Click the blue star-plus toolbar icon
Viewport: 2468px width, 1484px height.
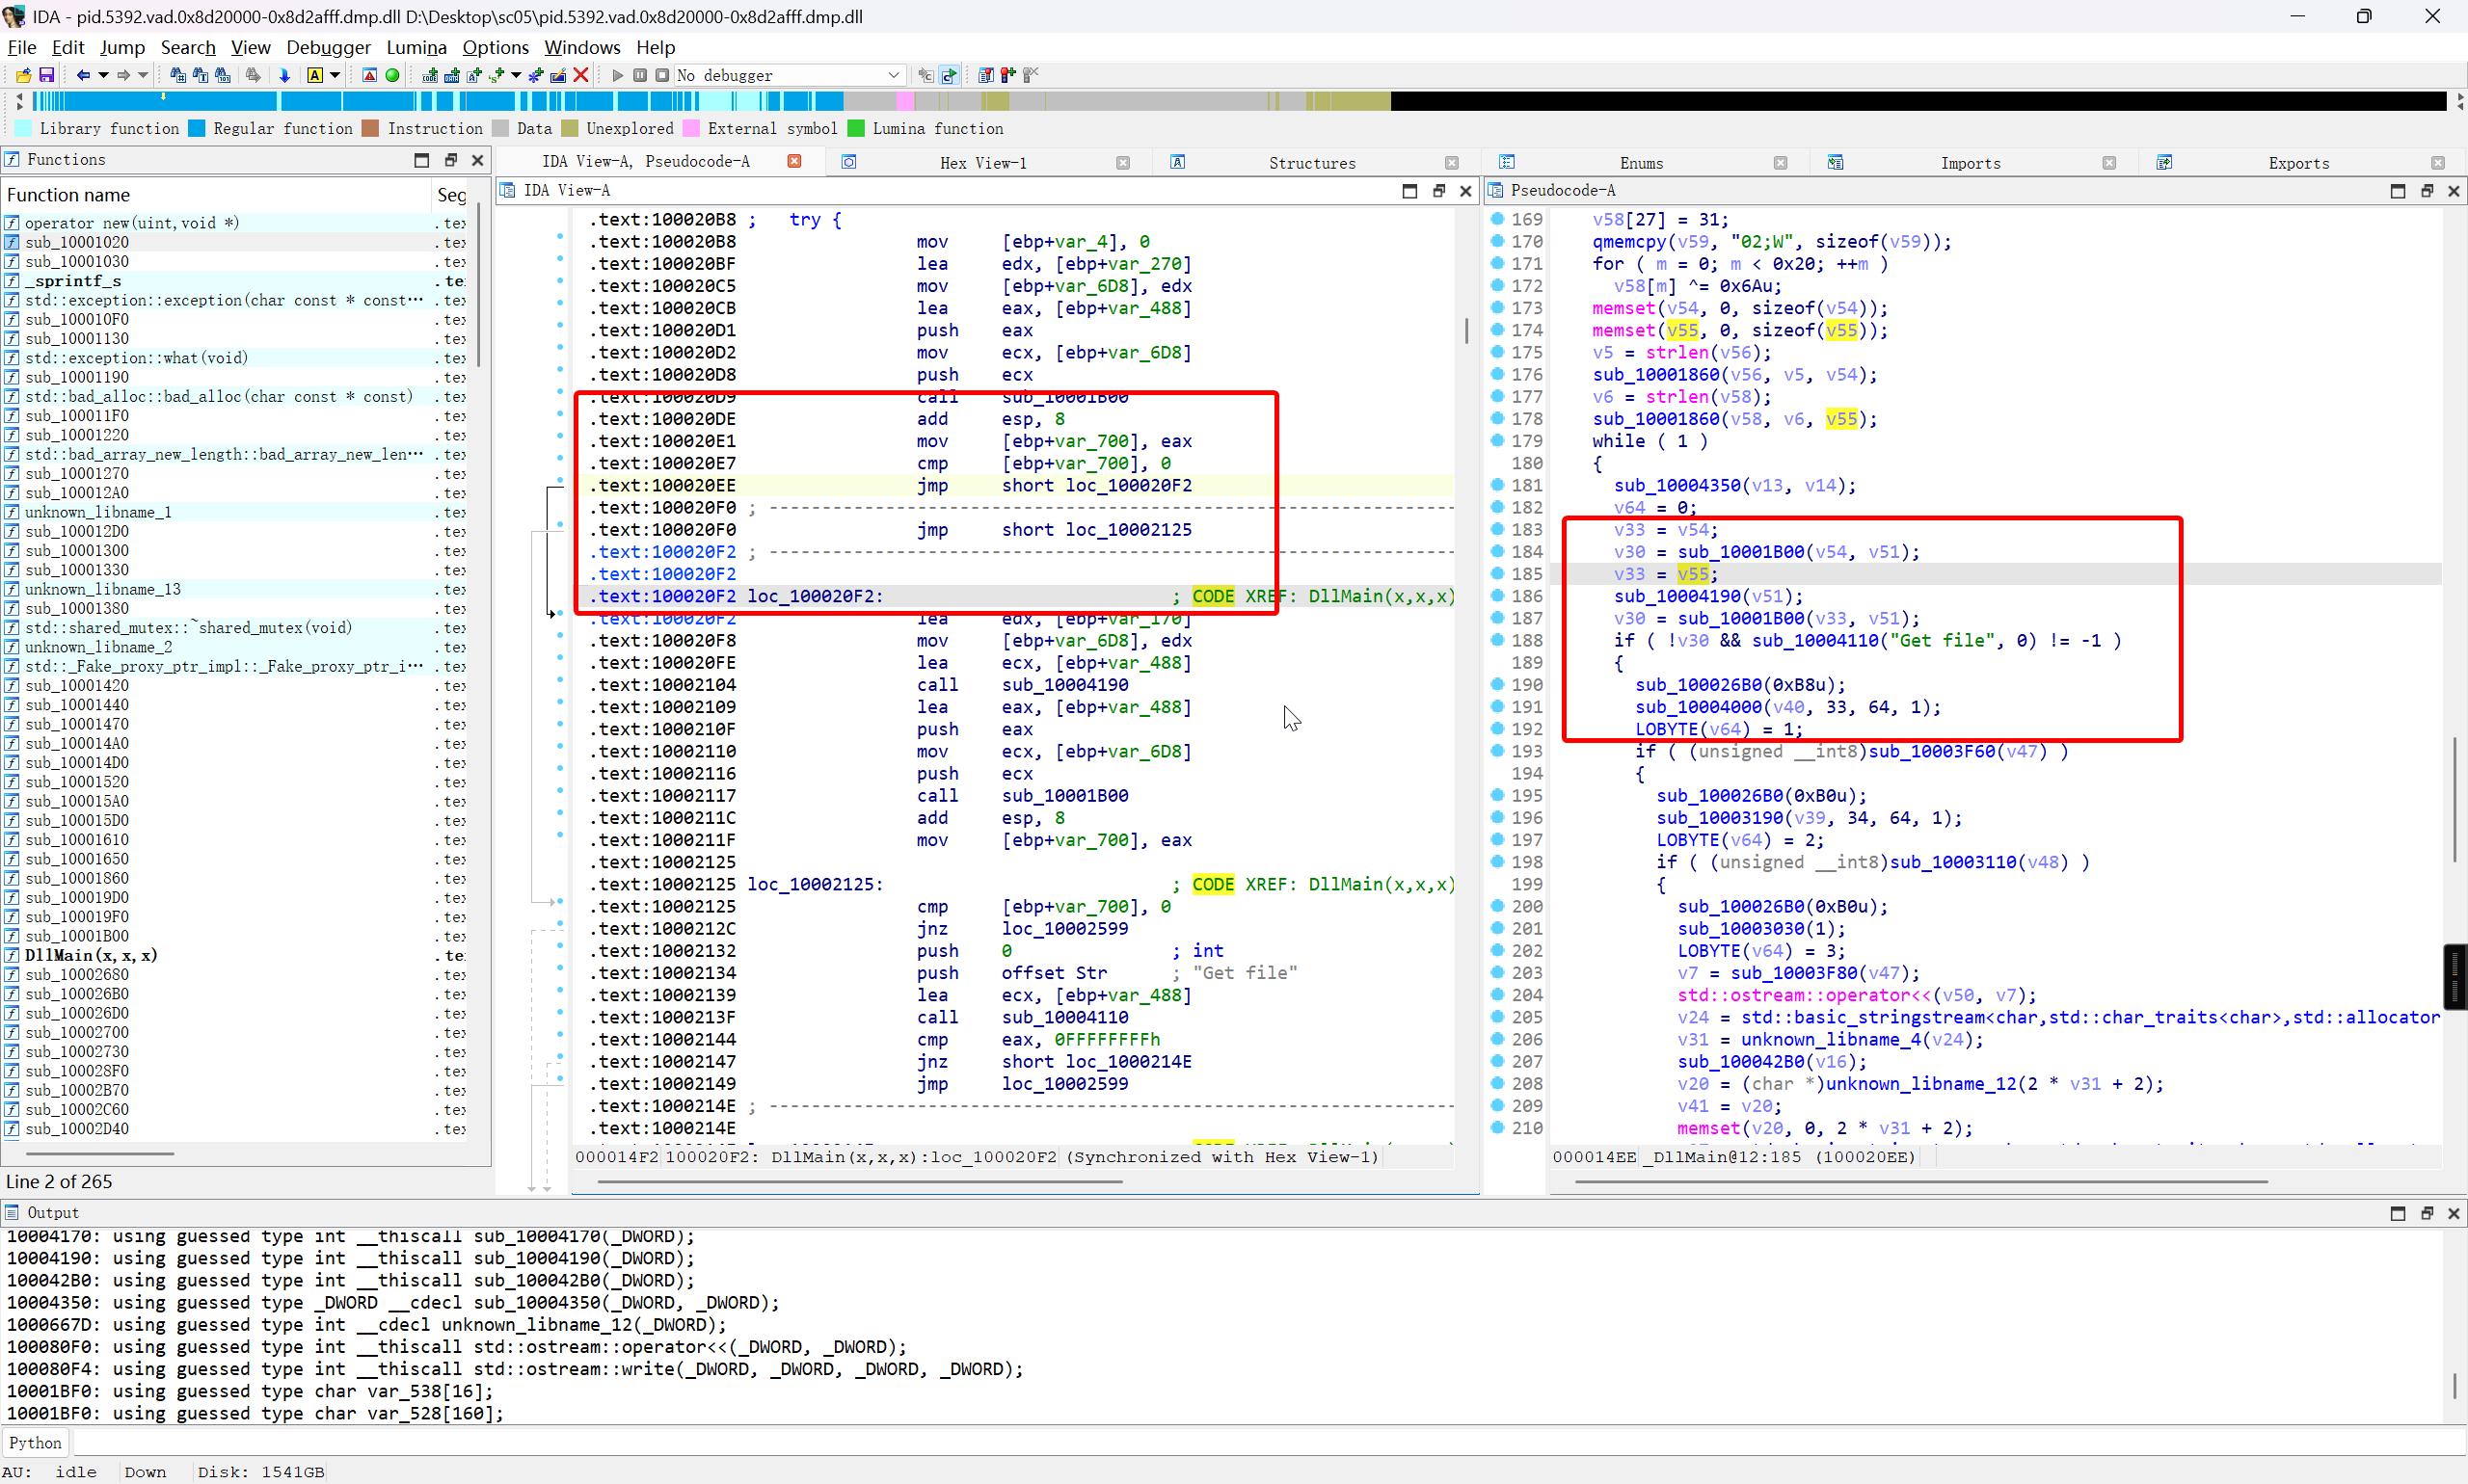(x=536, y=75)
